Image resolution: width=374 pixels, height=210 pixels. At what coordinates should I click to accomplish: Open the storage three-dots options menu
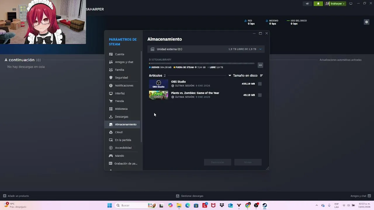(x=260, y=65)
